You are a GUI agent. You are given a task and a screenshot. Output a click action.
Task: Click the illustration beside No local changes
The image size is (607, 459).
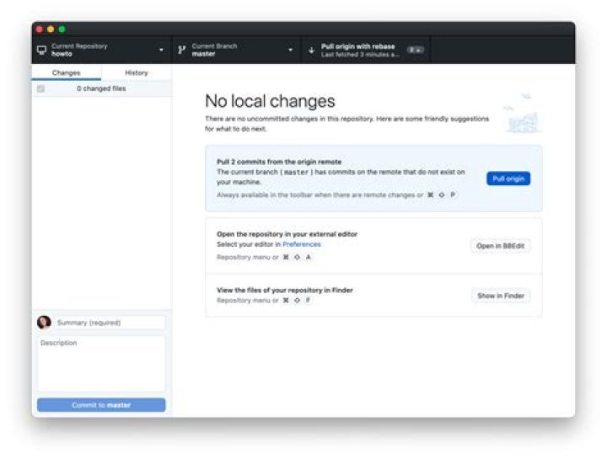[x=520, y=114]
